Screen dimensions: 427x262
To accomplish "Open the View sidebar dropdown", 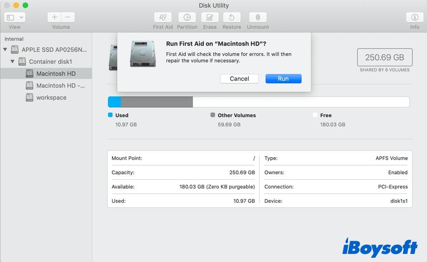I will 15,17.
